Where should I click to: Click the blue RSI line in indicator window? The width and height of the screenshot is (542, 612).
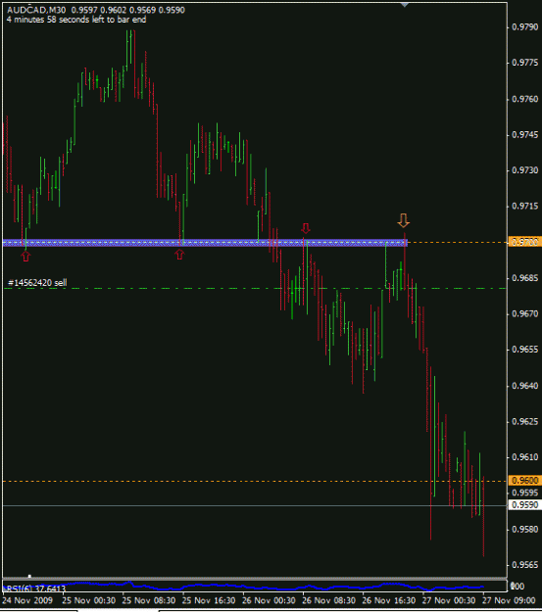[242, 586]
